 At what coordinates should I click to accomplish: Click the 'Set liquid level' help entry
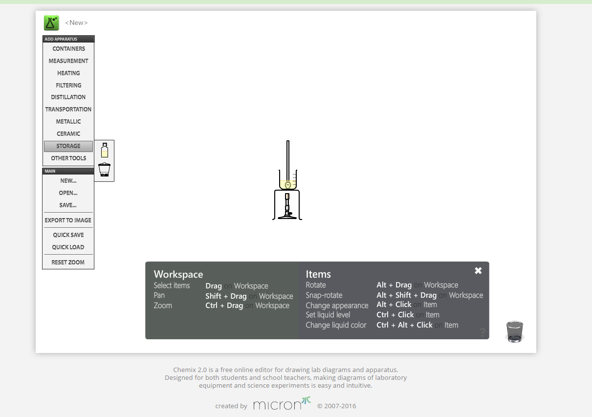pyautogui.click(x=328, y=315)
